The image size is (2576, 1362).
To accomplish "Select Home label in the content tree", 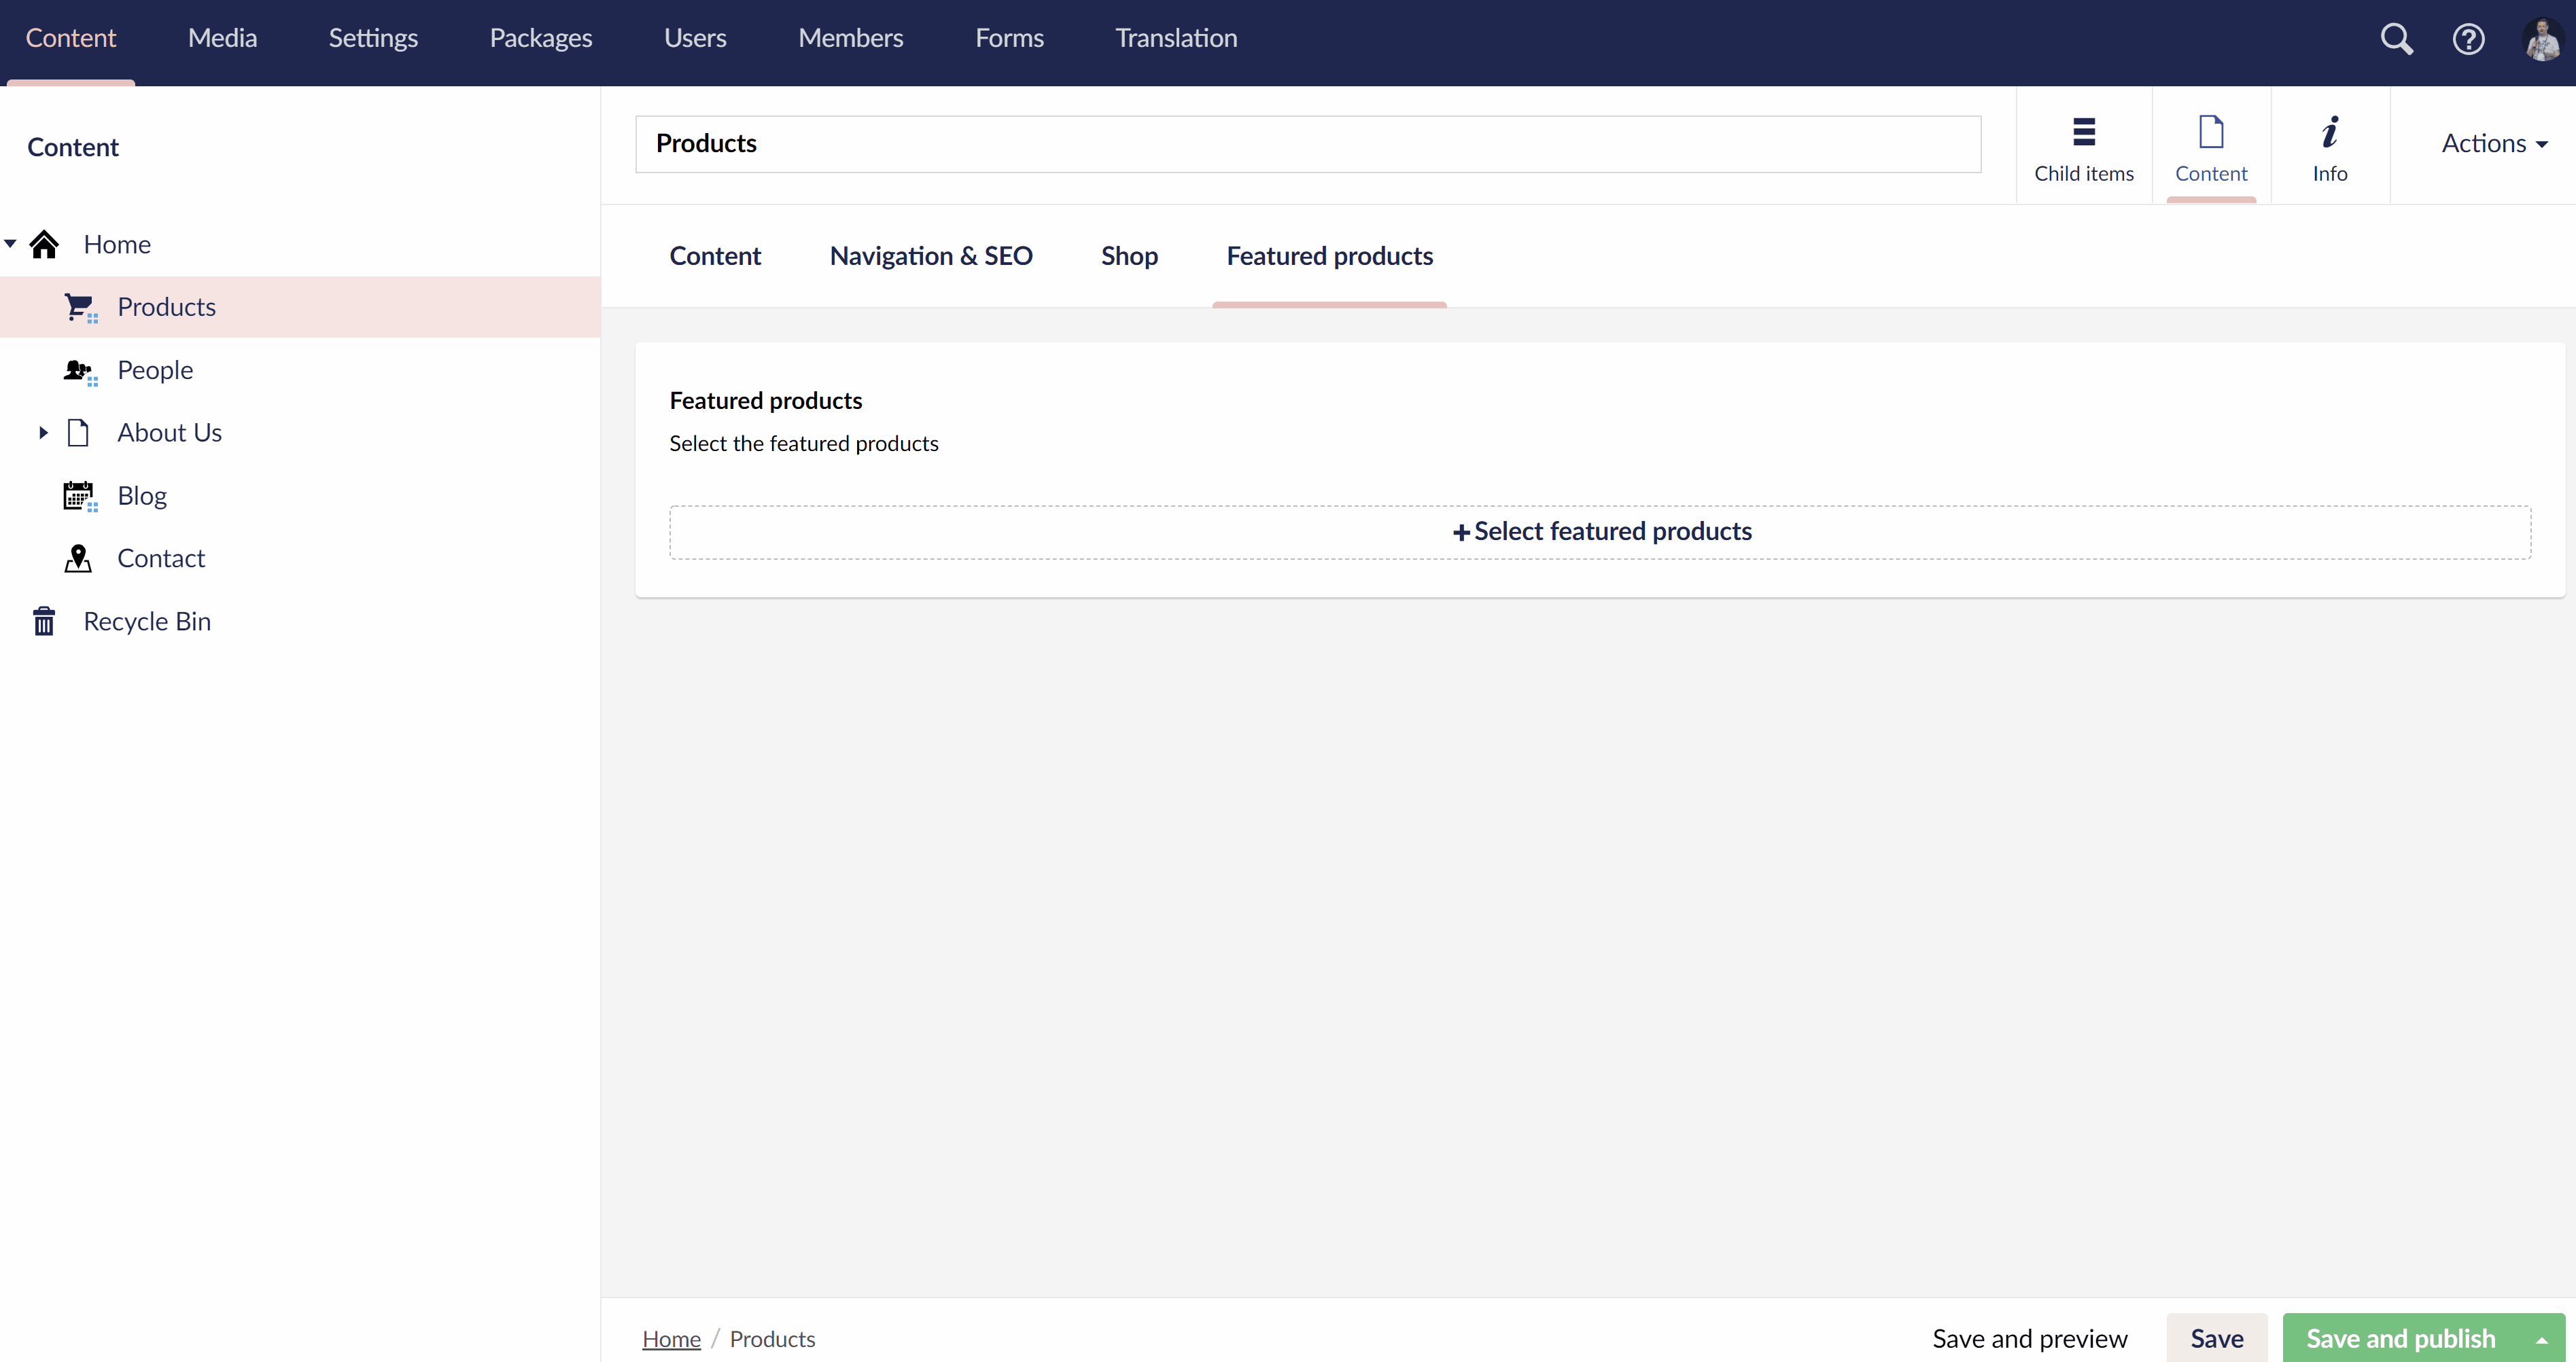I will tap(117, 244).
